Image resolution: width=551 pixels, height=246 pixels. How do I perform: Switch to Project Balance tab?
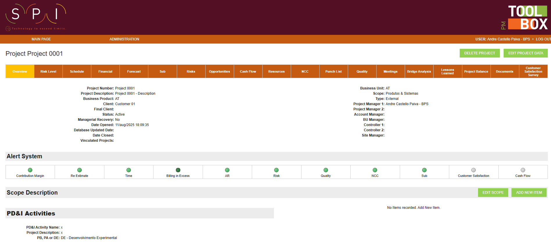[476, 71]
